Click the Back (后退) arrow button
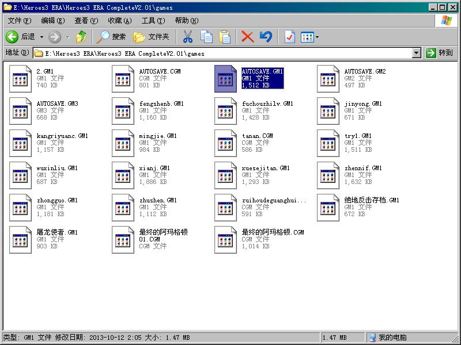Image resolution: width=461 pixels, height=345 pixels. click(13, 37)
